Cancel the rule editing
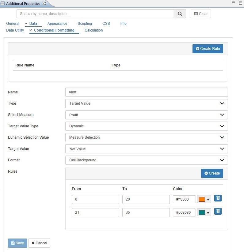The image size is (244, 252). [39, 243]
